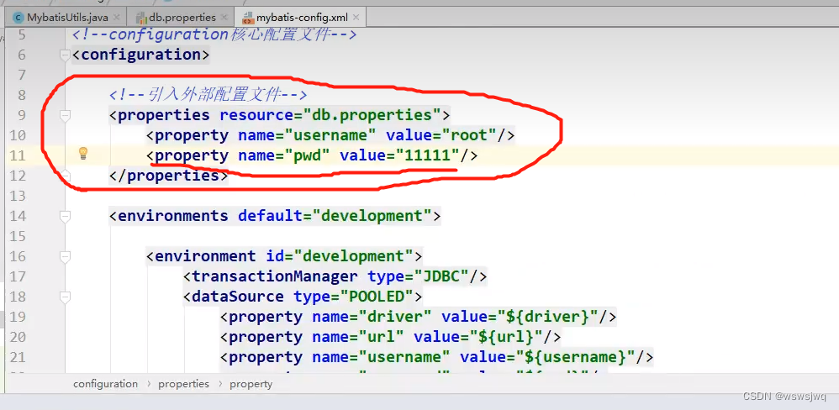This screenshot has width=839, height=410.
Task: Click the Java class icon on MybatisUtils tab
Action: (18, 18)
